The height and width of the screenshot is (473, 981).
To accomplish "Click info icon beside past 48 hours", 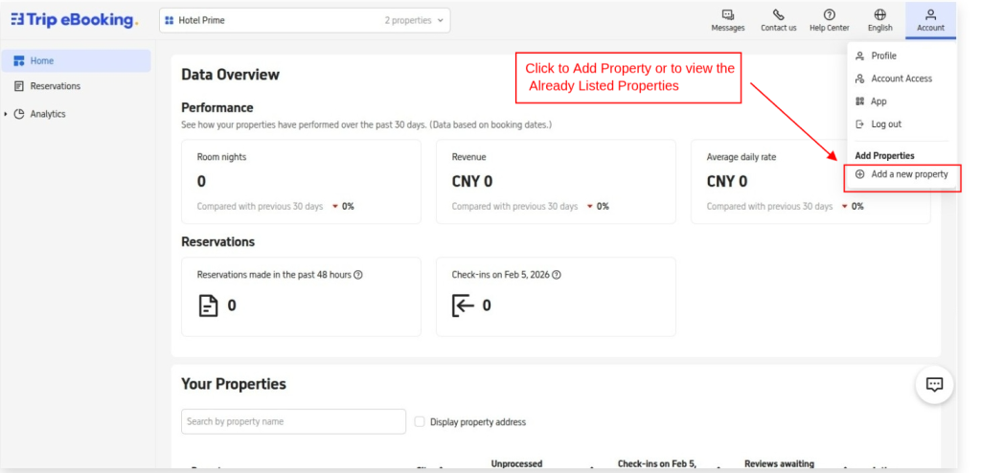I will pyautogui.click(x=358, y=275).
